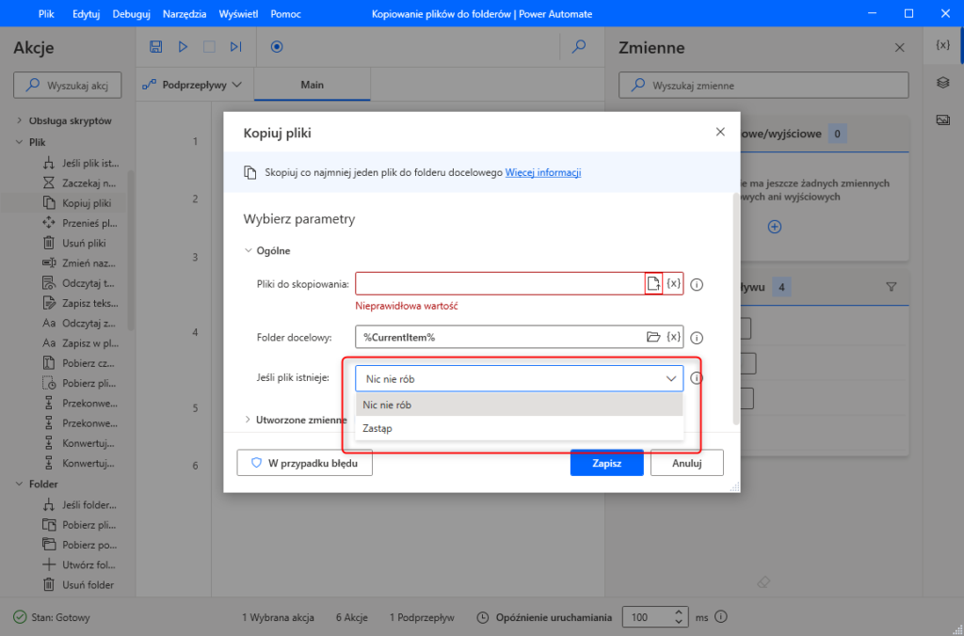This screenshot has height=636, width=964.
Task: Open the select file icon for Pliki do skopiowania
Action: pos(652,284)
